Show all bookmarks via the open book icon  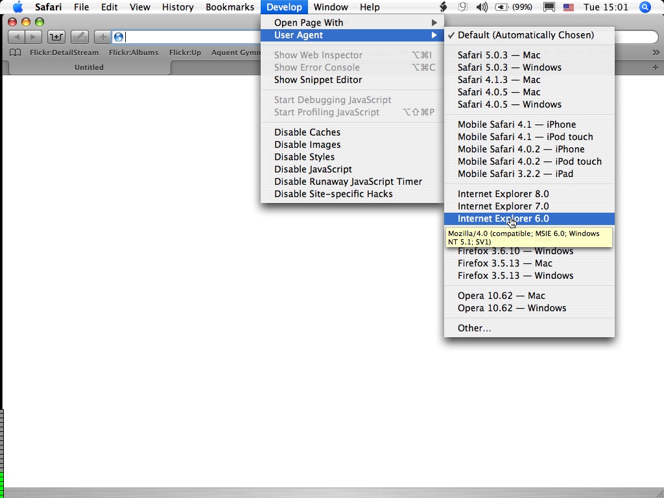(x=16, y=53)
